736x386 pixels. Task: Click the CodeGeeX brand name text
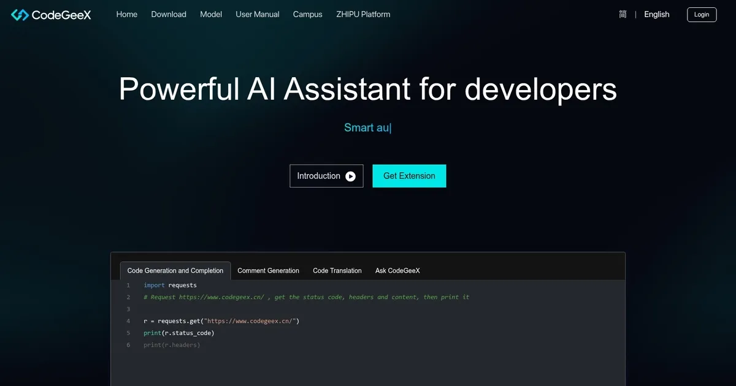[61, 15]
